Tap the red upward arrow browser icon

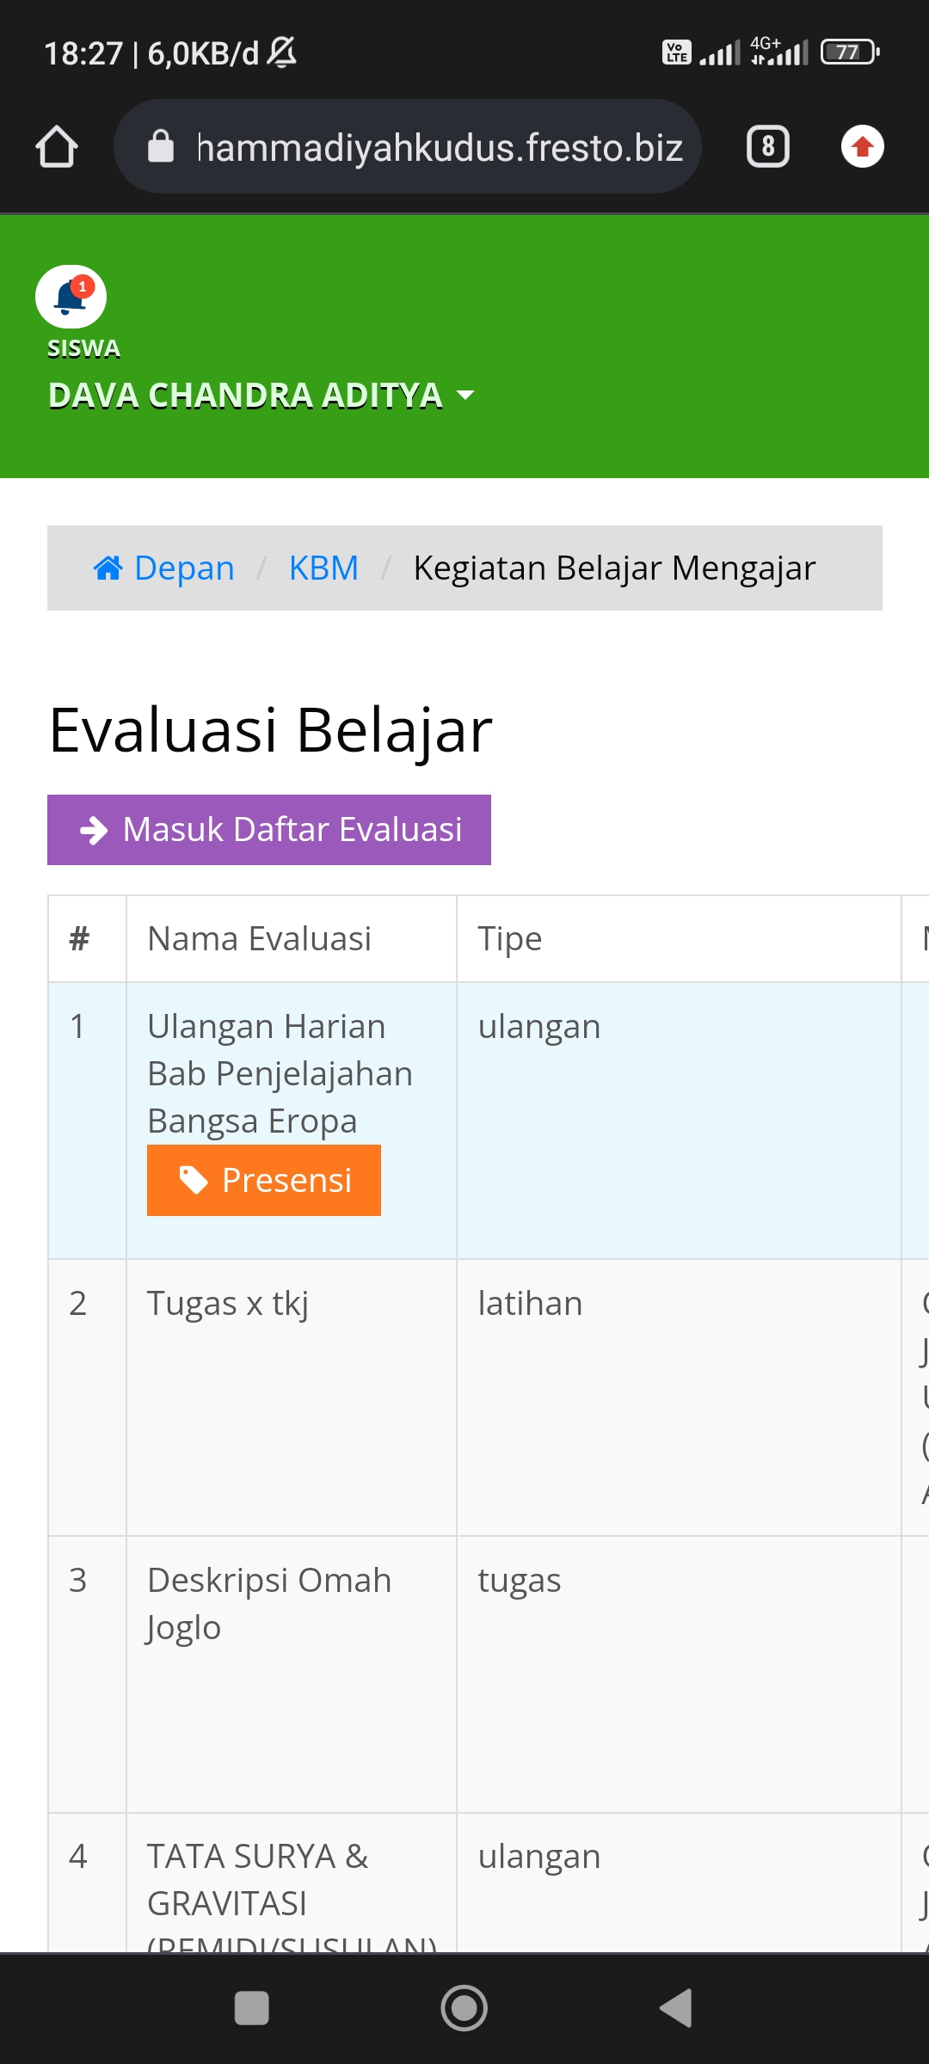pos(863,146)
